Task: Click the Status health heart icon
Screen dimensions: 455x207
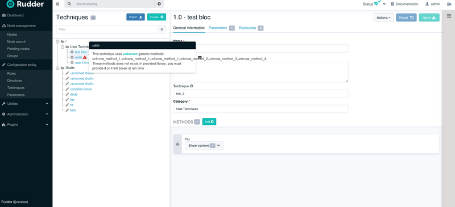Action: coord(377,3)
